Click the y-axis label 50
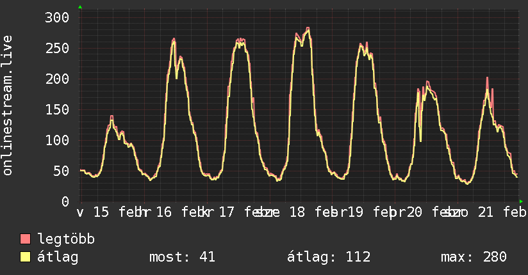The width and height of the screenshot is (528, 275). [62, 171]
